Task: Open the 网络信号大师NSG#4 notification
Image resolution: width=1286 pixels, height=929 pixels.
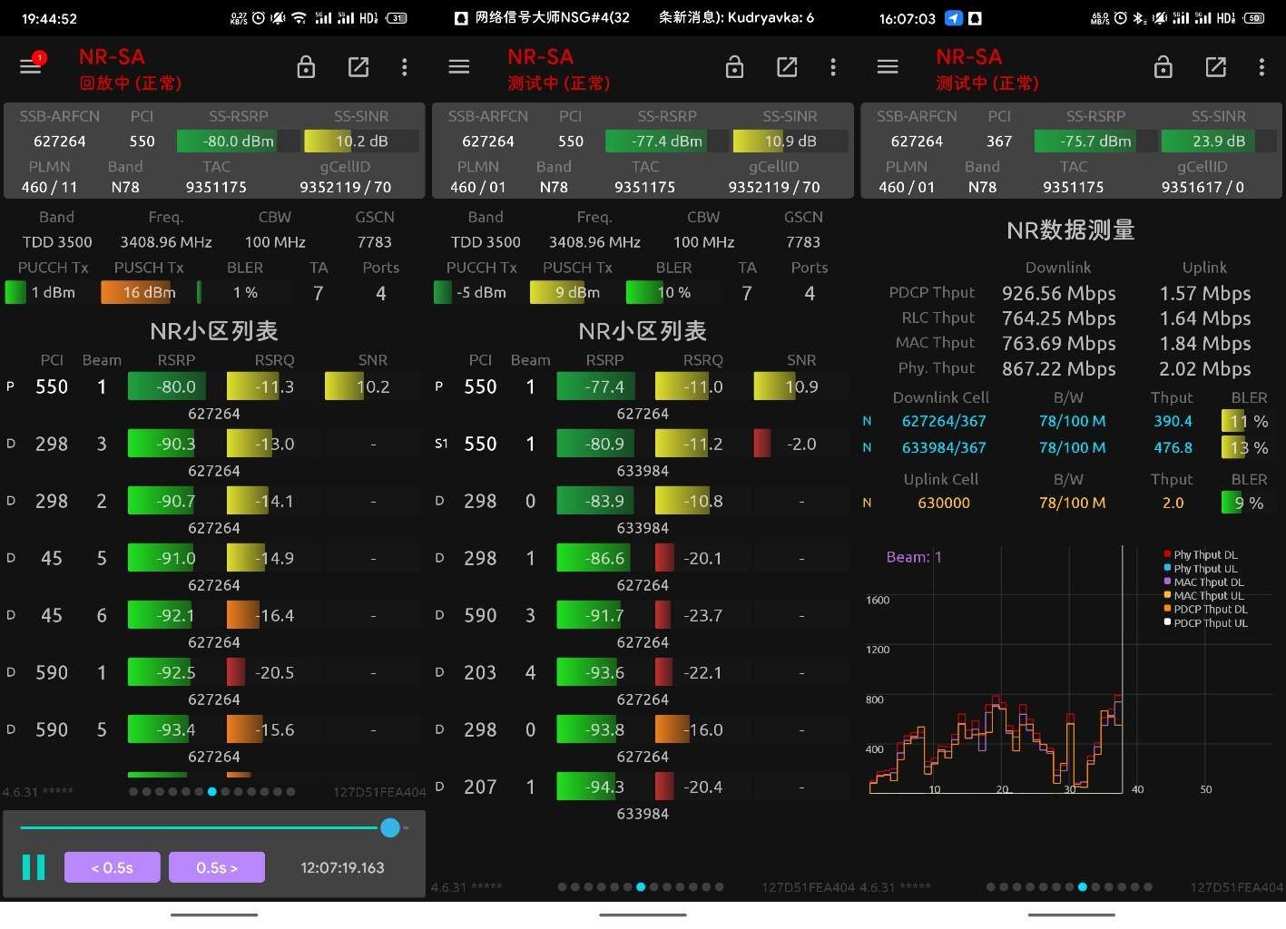Action: (542, 17)
